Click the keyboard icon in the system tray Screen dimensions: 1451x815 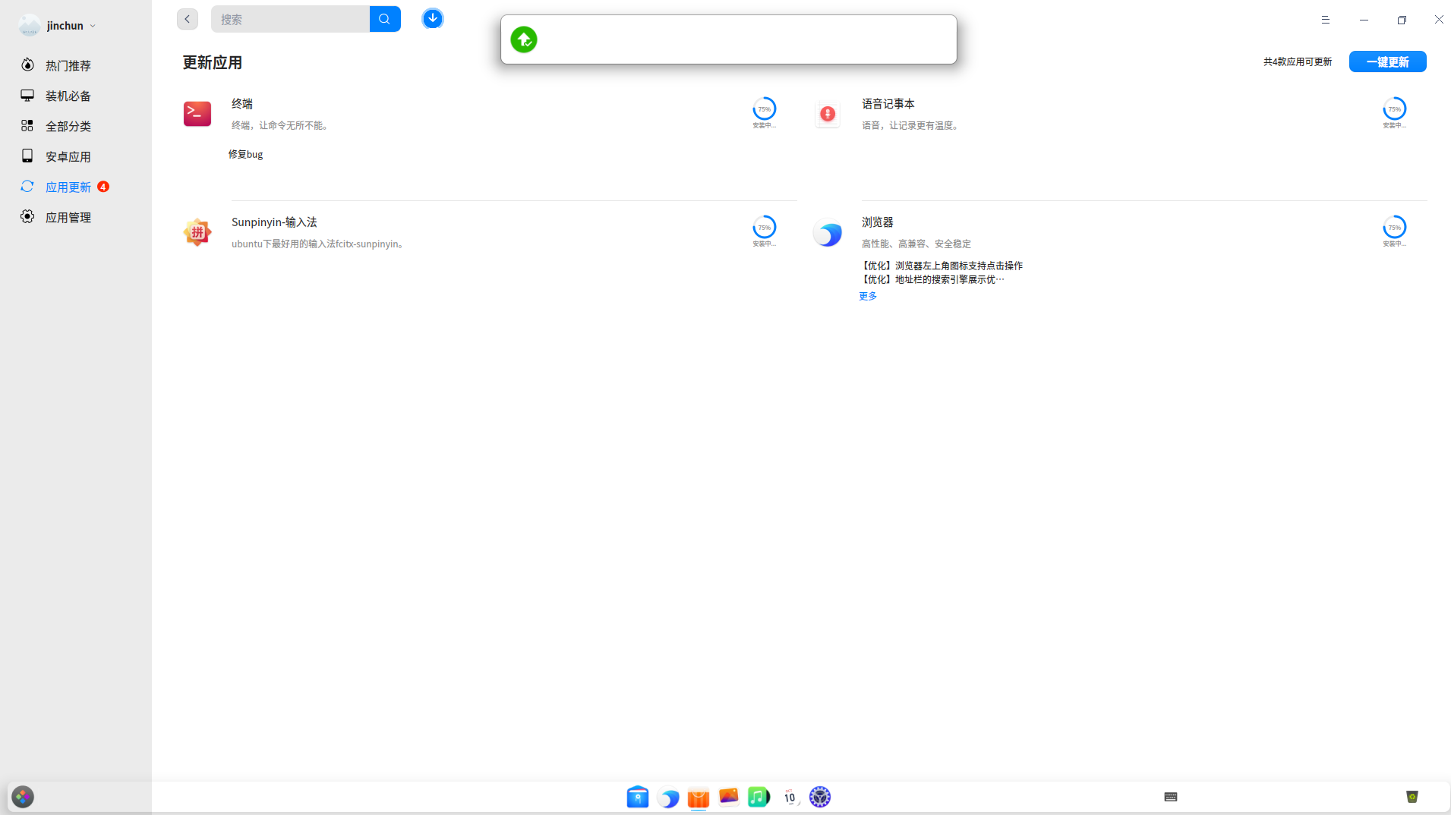(1170, 797)
